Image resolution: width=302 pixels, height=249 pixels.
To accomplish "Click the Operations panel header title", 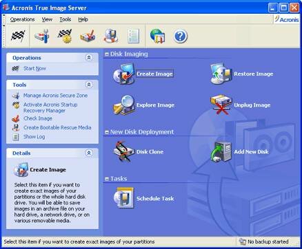I will (27, 58).
